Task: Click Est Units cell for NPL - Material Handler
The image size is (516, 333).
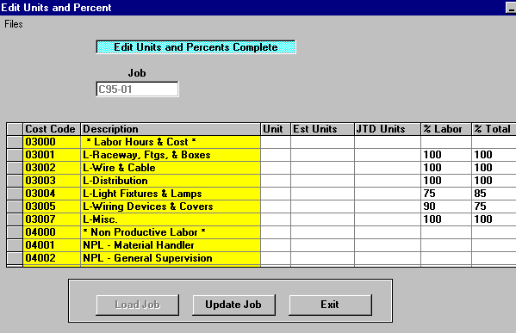Action: [x=322, y=245]
